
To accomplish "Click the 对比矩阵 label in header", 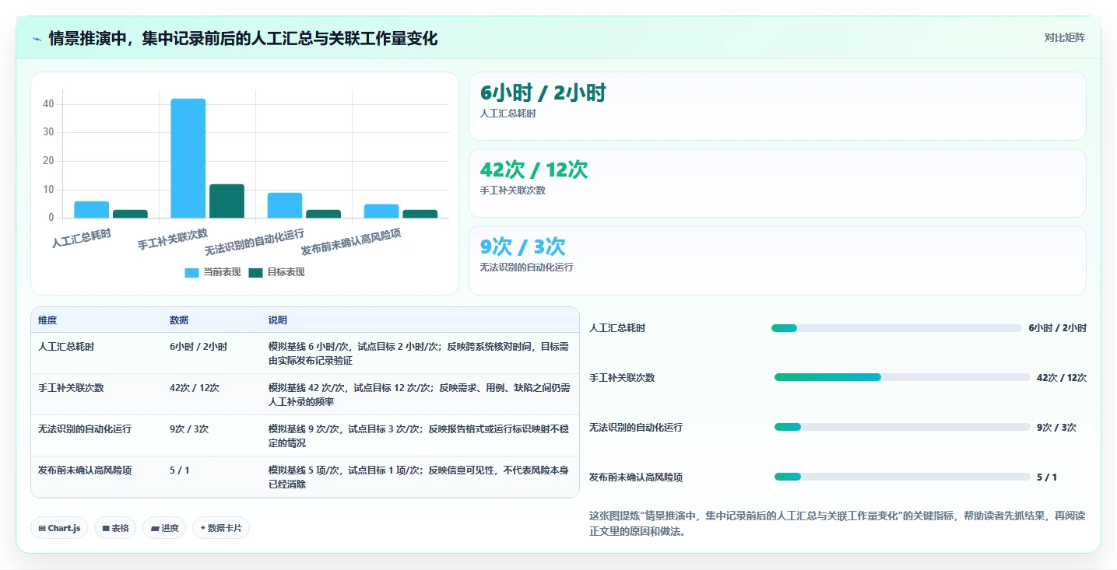I will (1064, 37).
